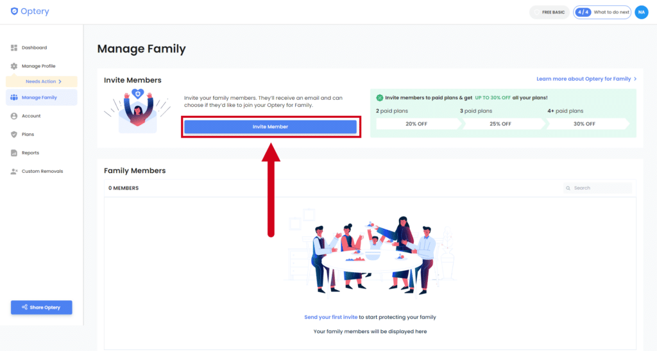The image size is (657, 351).
Task: Click the 30% OFF discount tier
Action: tap(584, 124)
